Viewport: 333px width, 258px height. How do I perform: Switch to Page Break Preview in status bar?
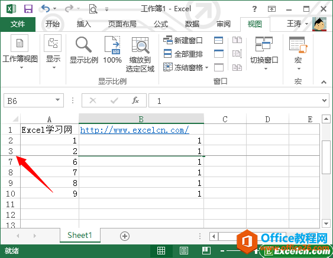pyautogui.click(x=206, y=250)
